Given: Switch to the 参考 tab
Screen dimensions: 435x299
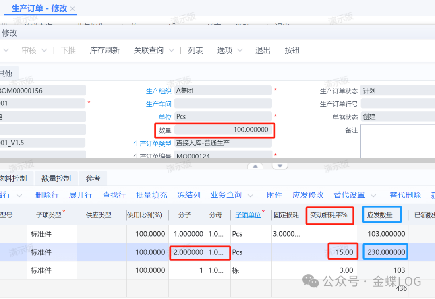Looking at the screenshot, I should click(93, 178).
